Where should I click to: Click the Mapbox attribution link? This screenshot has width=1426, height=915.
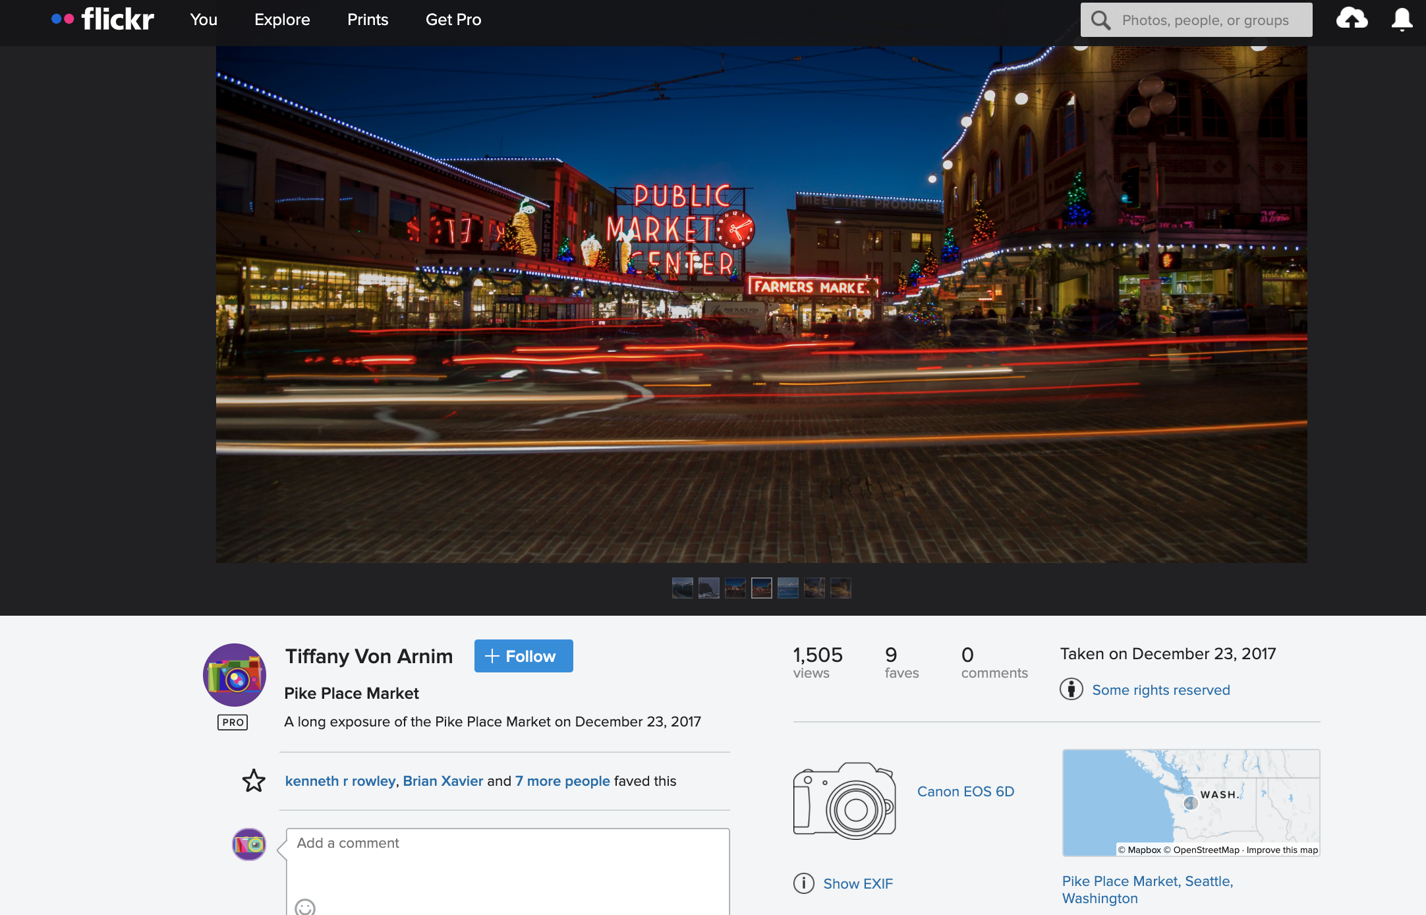click(x=1139, y=850)
